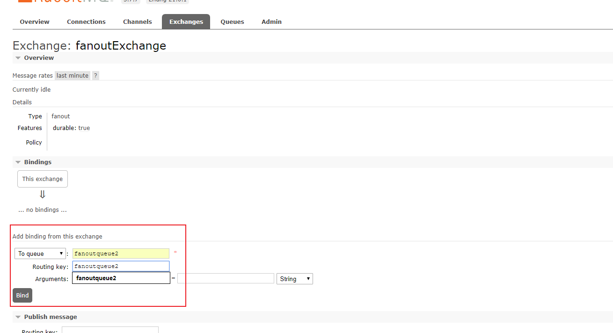Click the Bind button
The width and height of the screenshot is (613, 333).
[x=22, y=295]
